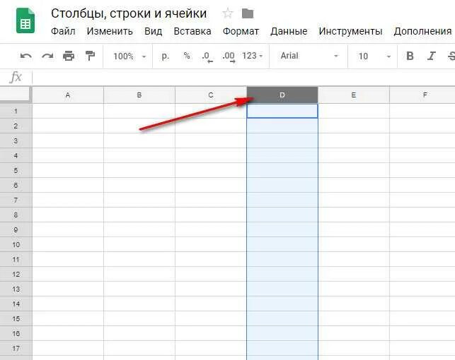Print the spreadsheet
The height and width of the screenshot is (360, 455).
[69, 56]
